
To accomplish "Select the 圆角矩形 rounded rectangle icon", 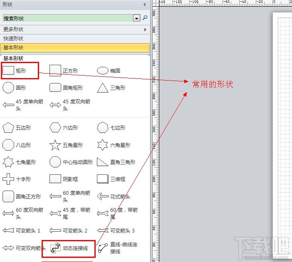I will pos(55,88).
